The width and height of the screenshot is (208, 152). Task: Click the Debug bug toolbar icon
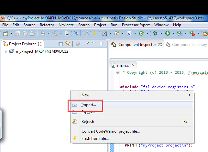(155, 33)
